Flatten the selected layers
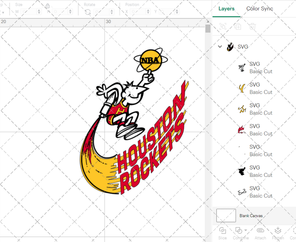 (278, 230)
